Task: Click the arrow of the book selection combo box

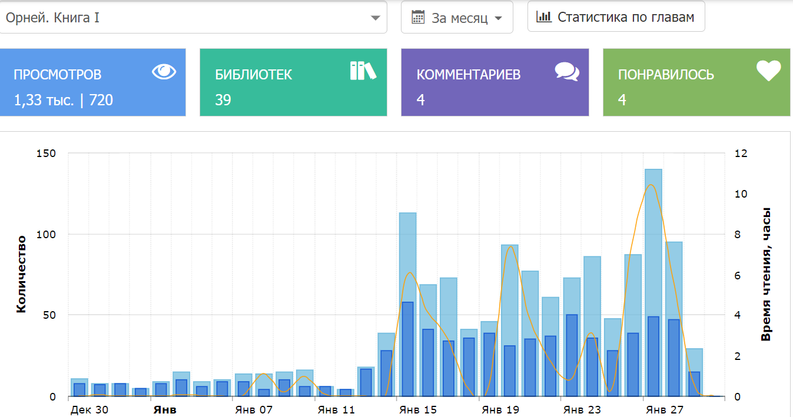Action: [x=375, y=18]
